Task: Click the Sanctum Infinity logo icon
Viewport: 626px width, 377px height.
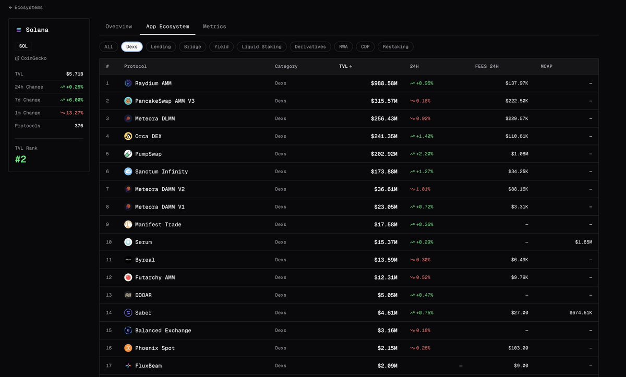Action: [128, 172]
